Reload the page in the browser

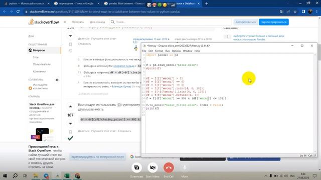(x=18, y=11)
